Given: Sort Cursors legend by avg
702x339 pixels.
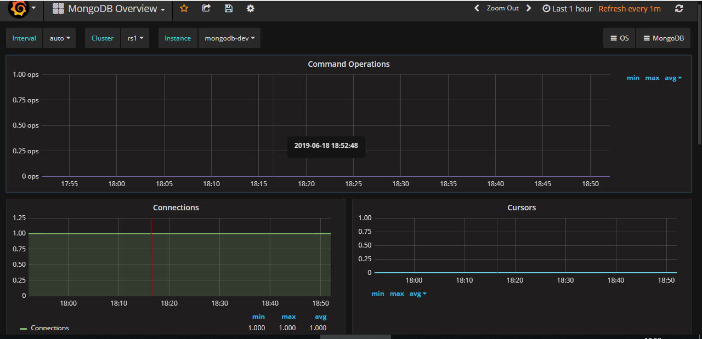Looking at the screenshot, I should [x=418, y=294].
